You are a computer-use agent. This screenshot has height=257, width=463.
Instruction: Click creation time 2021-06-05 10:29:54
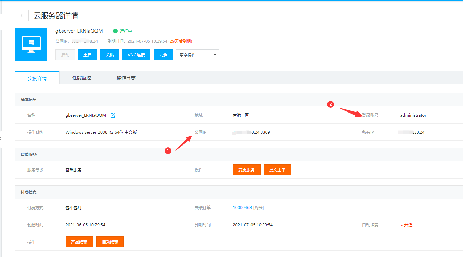pos(85,225)
